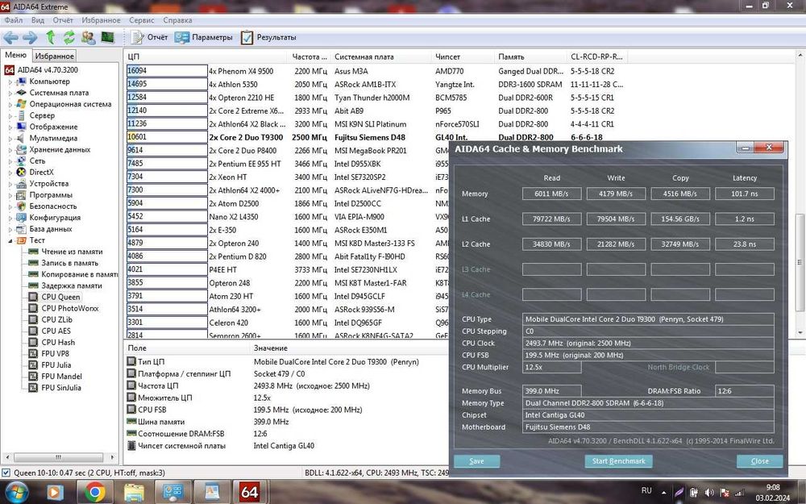Image resolution: width=806 pixels, height=504 pixels.
Task: Open the Сервис menu
Action: coord(141,20)
